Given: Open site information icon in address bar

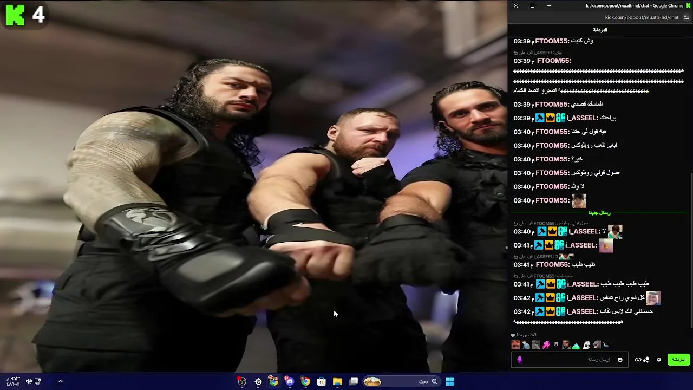Looking at the screenshot, I should click(687, 17).
